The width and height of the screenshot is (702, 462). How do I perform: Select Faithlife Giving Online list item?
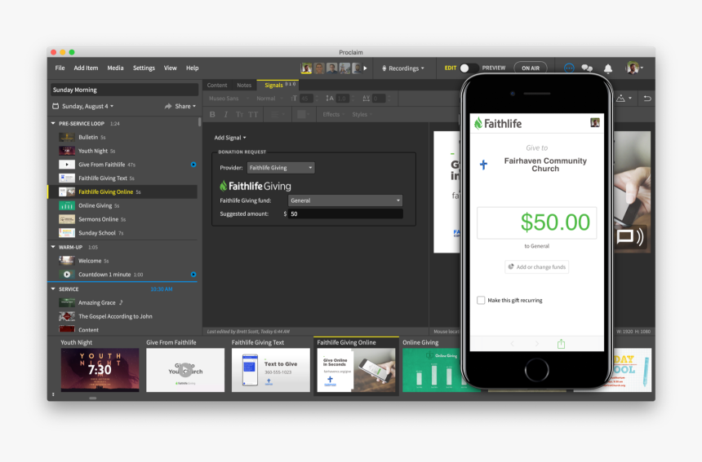pos(123,191)
